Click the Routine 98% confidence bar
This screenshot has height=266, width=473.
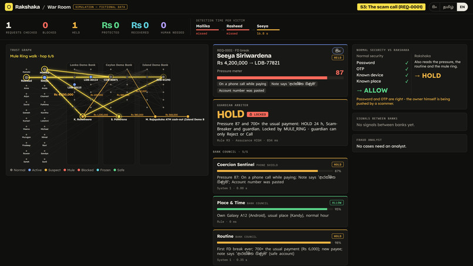coord(273,243)
